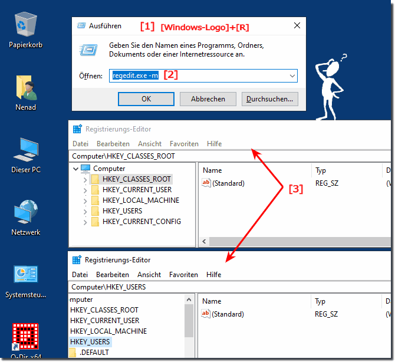Viewport: 395px width, 362px height.
Task: Open Bearbeiten menu in upper Registrierungs-Editor
Action: [113, 144]
